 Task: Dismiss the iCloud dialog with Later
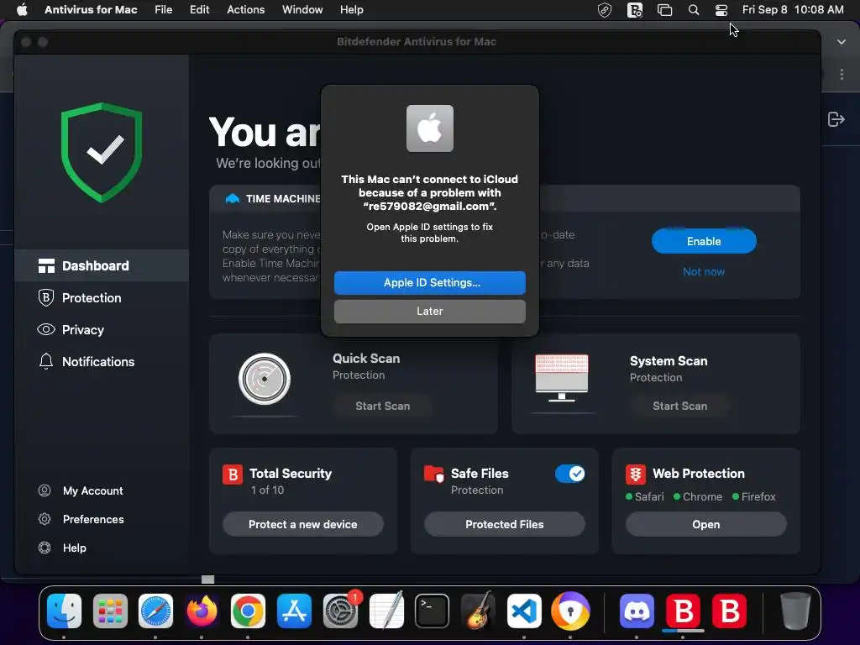(x=430, y=311)
